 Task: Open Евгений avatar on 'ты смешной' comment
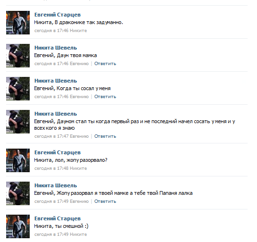(18, 226)
